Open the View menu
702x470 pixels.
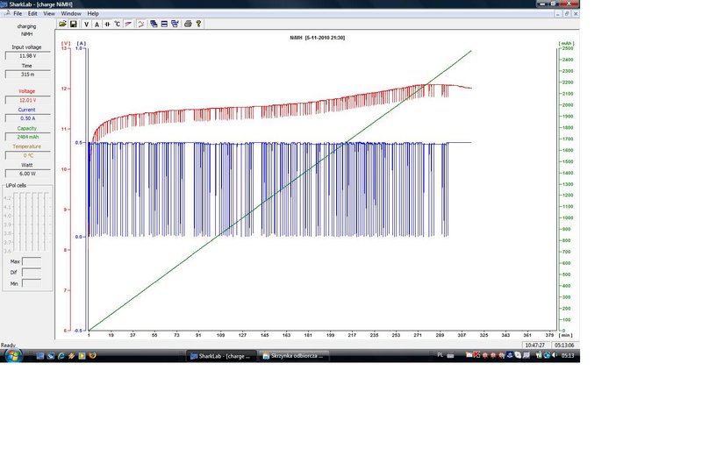pos(49,14)
